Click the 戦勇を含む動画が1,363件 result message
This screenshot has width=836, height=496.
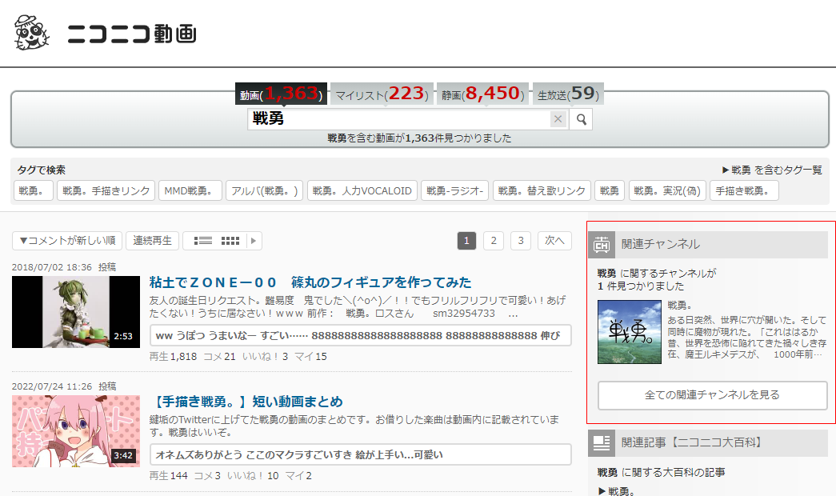coord(419,138)
